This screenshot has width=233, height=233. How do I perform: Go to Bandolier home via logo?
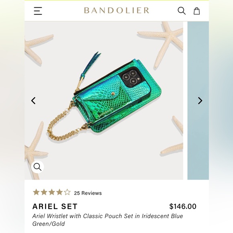coord(117,10)
